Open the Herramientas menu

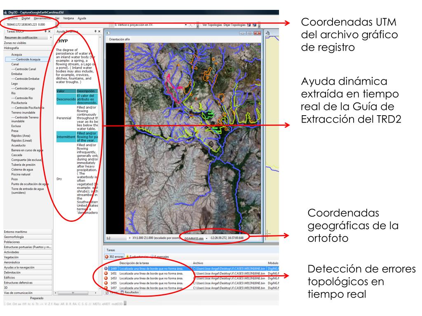click(x=42, y=18)
